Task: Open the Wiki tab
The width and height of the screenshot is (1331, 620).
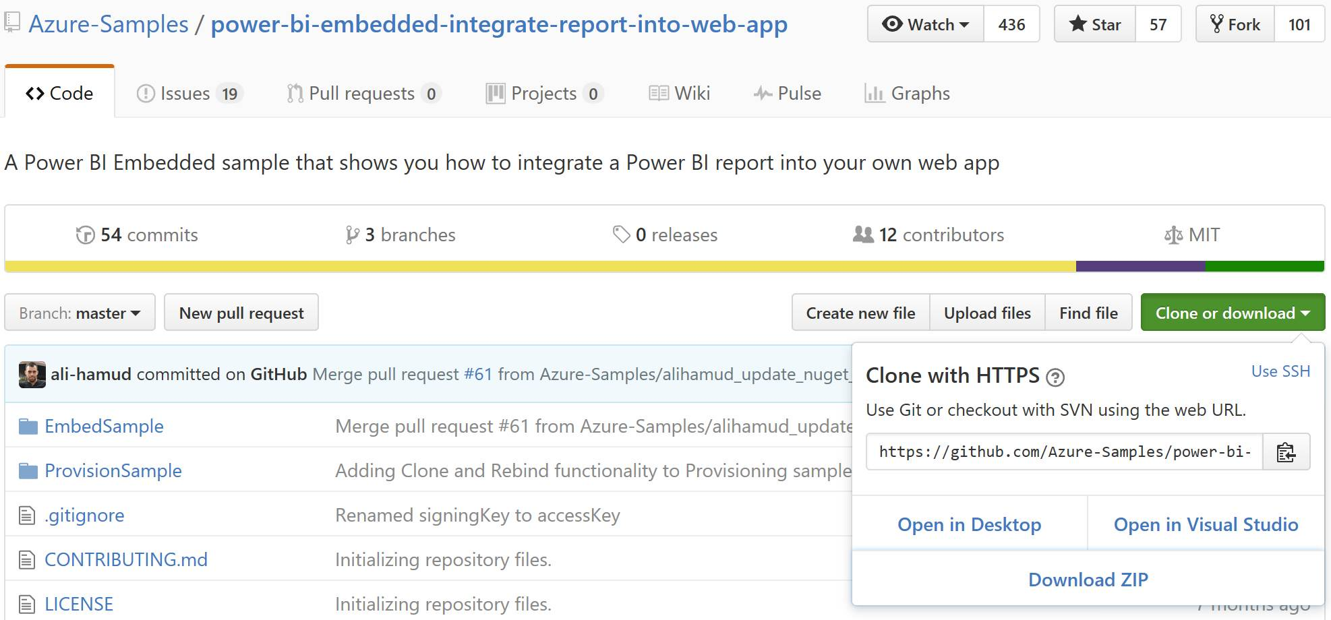Action: click(680, 93)
